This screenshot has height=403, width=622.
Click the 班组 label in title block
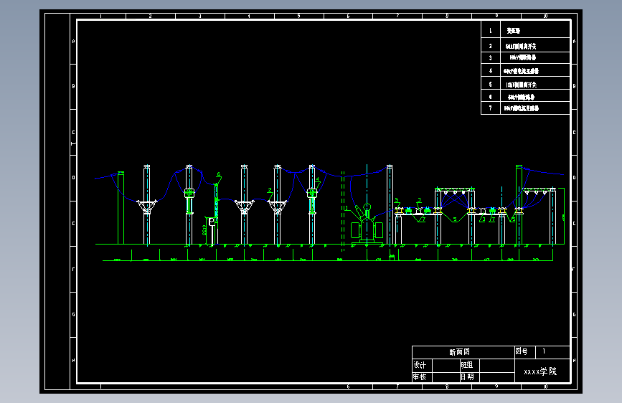tap(467, 365)
